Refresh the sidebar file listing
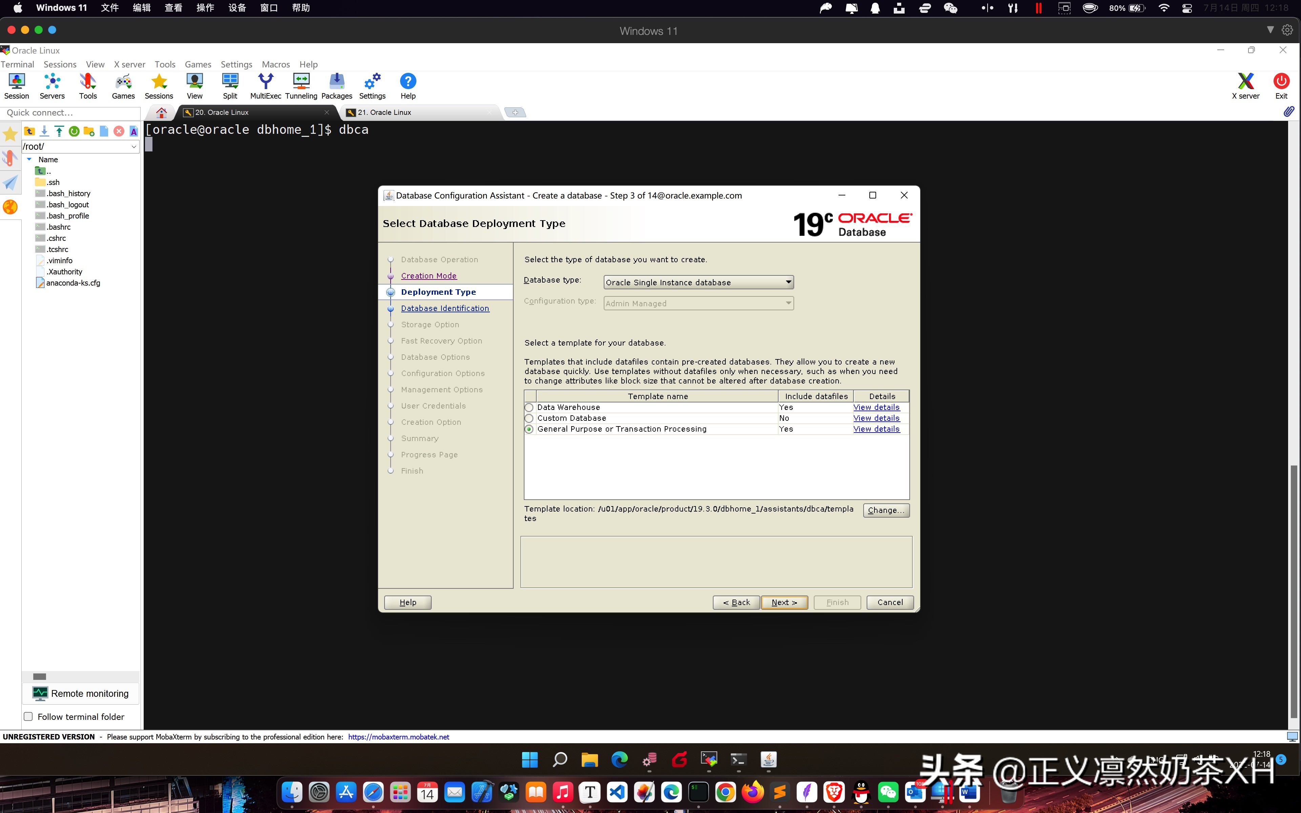1301x813 pixels. [x=74, y=131]
